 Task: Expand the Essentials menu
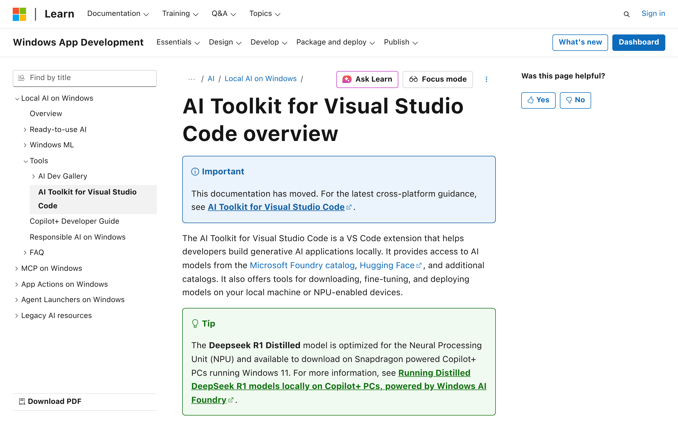(178, 42)
